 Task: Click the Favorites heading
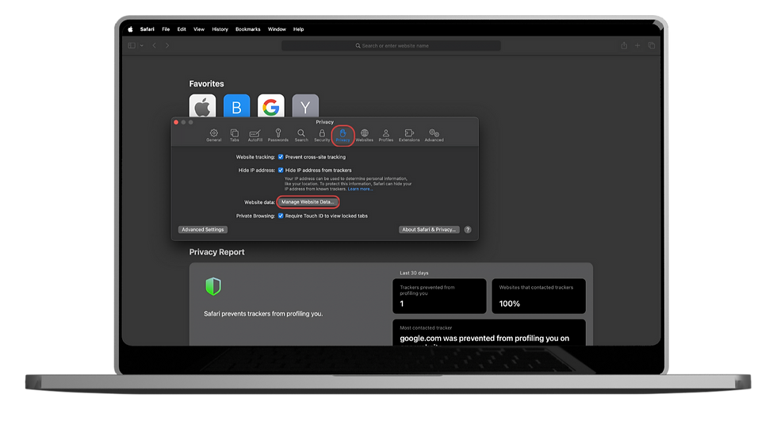[207, 84]
